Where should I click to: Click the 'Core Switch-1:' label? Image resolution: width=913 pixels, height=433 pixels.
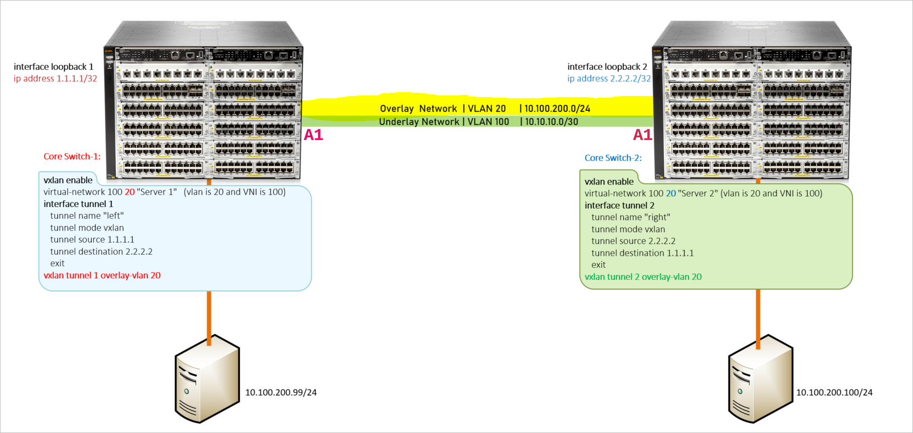click(72, 156)
